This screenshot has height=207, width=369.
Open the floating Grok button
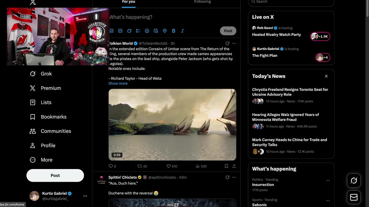[x=354, y=181]
